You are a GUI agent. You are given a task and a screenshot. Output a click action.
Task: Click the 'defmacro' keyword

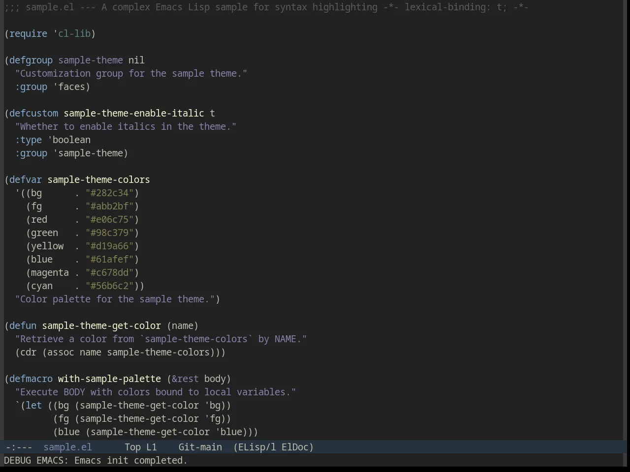(31, 379)
